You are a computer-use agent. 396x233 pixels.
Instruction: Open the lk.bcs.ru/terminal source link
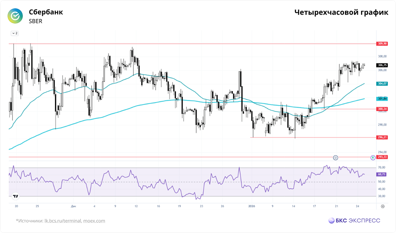coord(63,221)
